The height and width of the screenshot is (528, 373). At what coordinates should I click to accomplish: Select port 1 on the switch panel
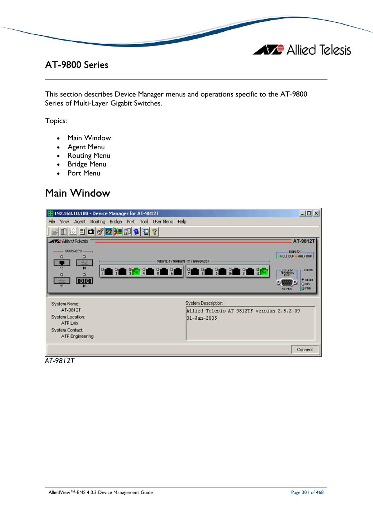[x=109, y=271]
